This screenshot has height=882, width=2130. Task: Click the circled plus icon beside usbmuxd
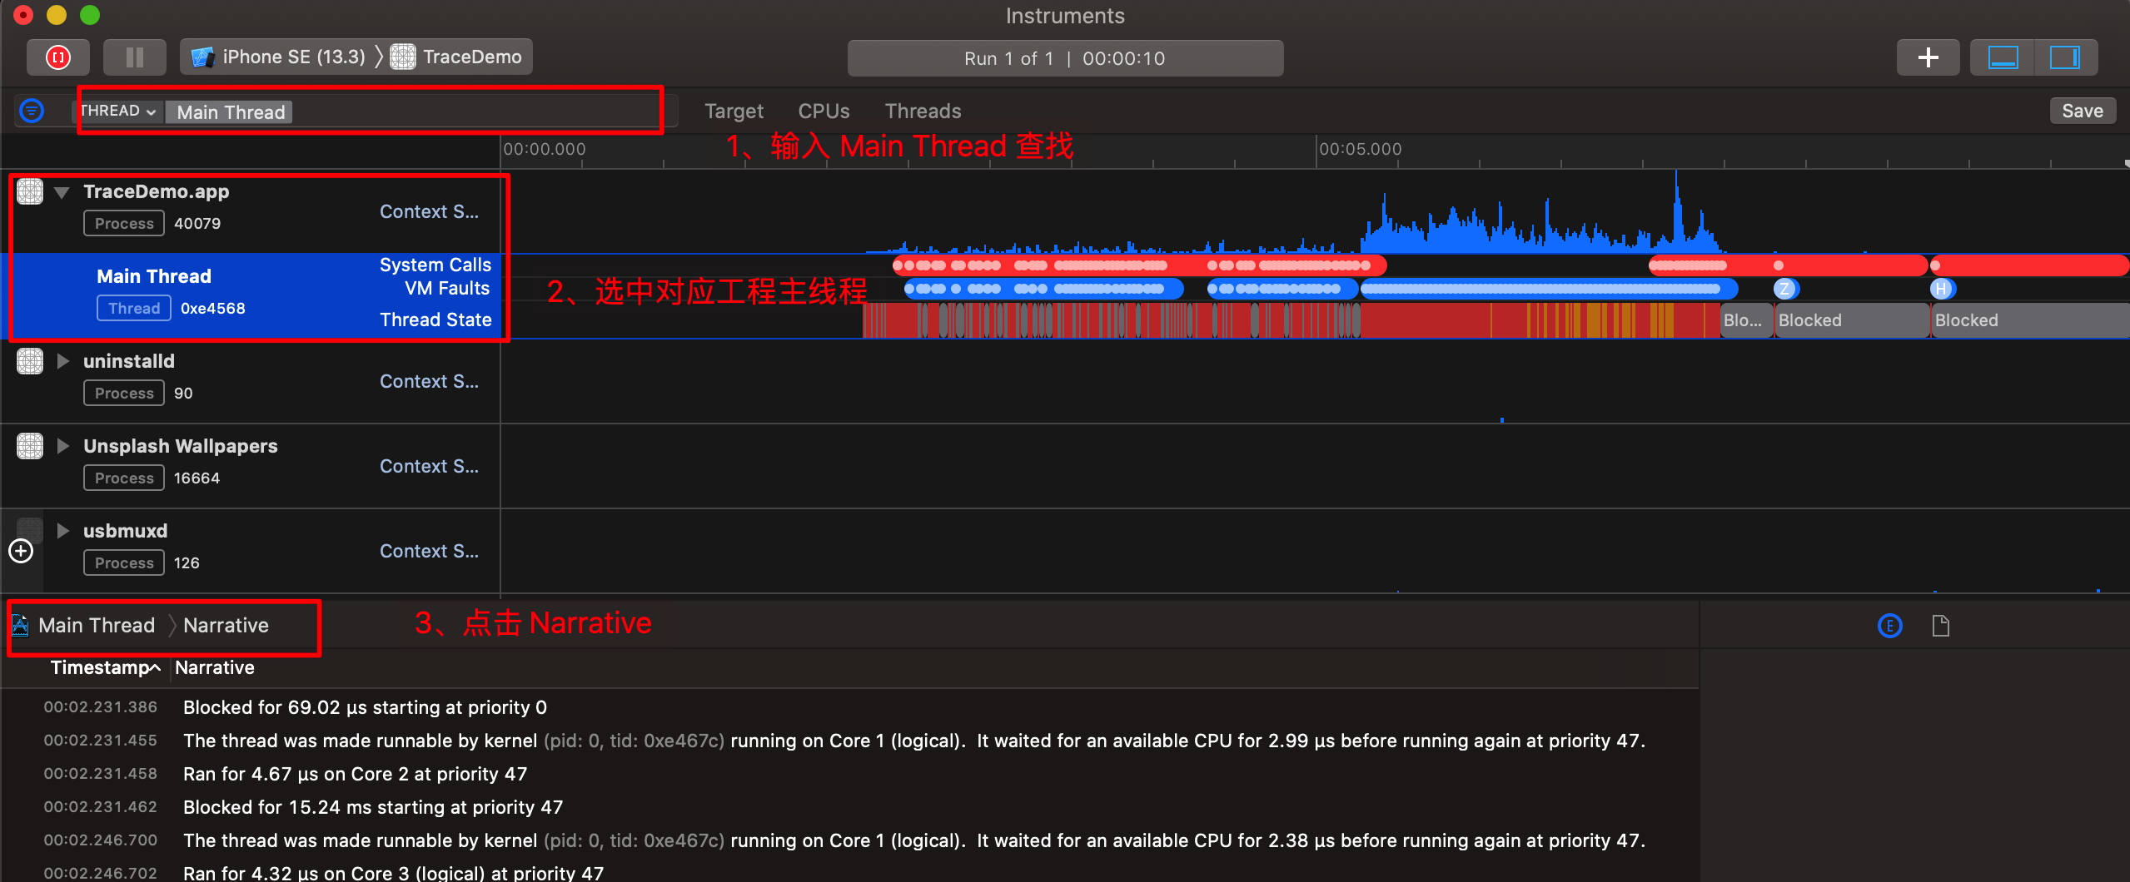tap(21, 551)
